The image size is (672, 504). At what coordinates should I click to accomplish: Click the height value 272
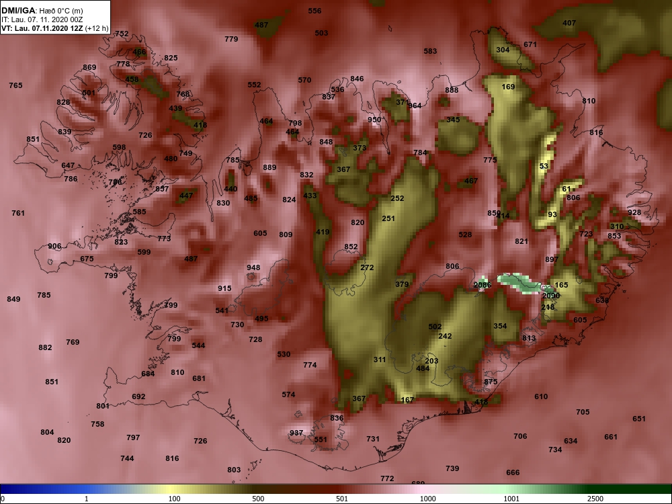click(367, 267)
